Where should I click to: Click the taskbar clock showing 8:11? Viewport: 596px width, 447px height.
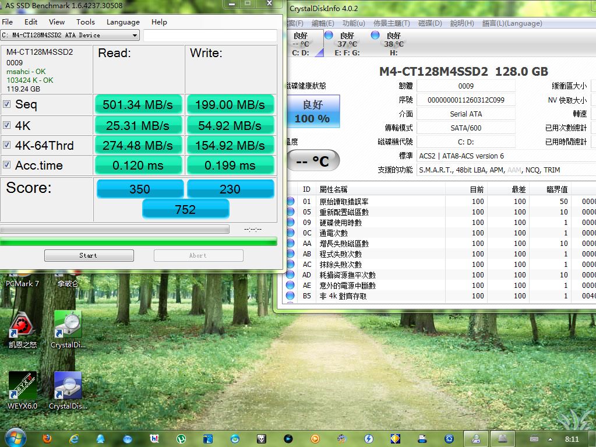572,439
